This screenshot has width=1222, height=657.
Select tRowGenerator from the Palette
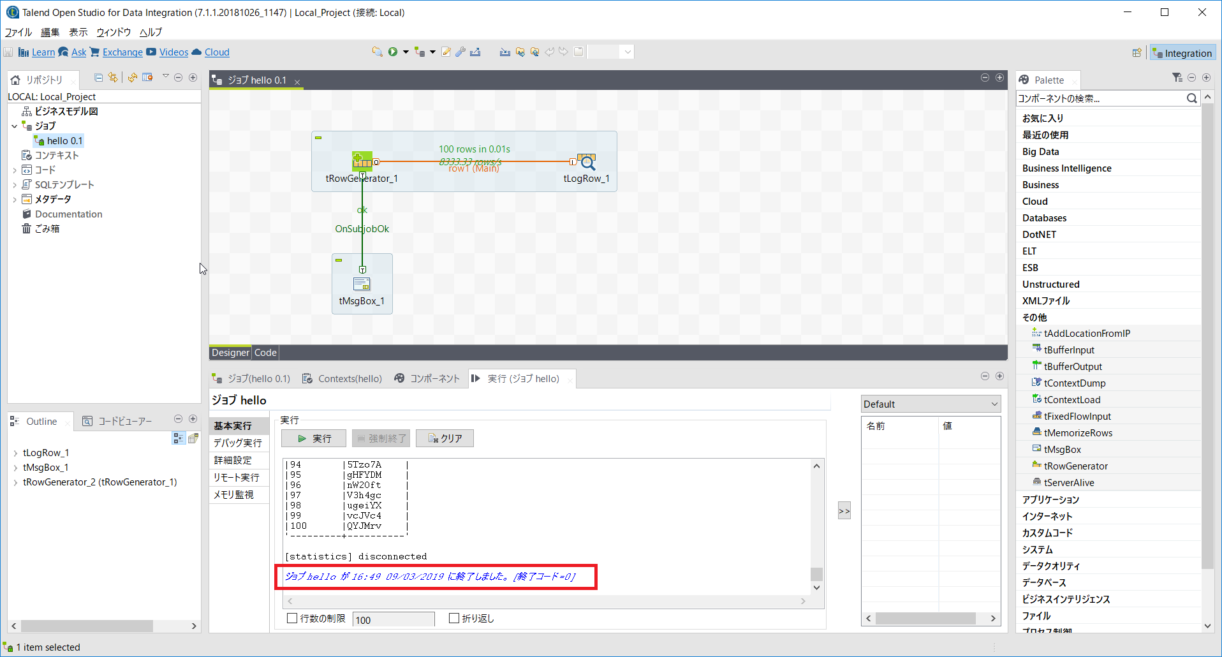tap(1075, 466)
